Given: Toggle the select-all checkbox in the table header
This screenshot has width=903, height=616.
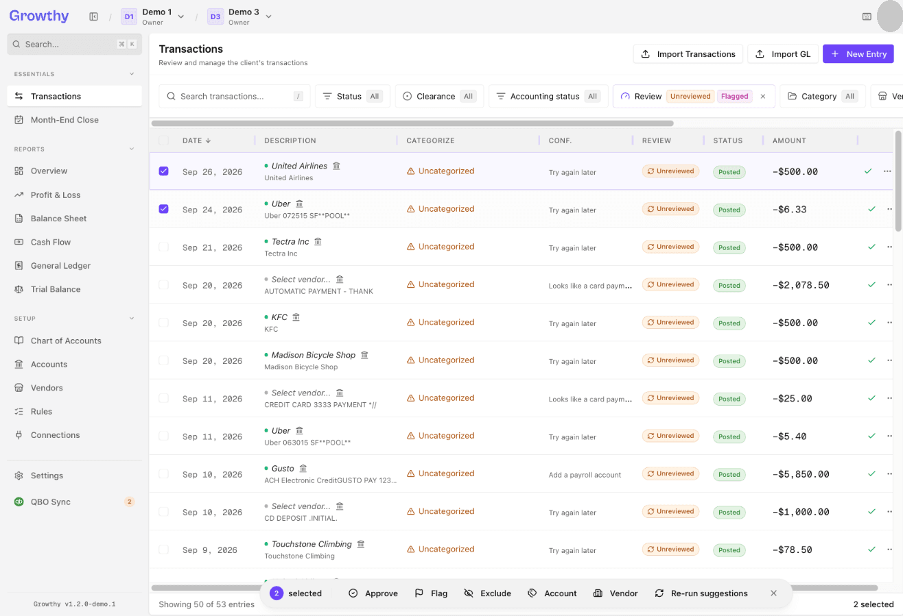Looking at the screenshot, I should (163, 140).
